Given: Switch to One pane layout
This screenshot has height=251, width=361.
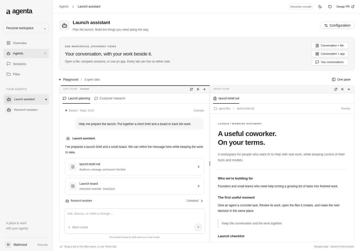Looking at the screenshot, I should 341,80.
